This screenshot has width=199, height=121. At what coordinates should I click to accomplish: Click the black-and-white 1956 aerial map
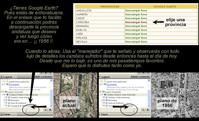pos(175,95)
